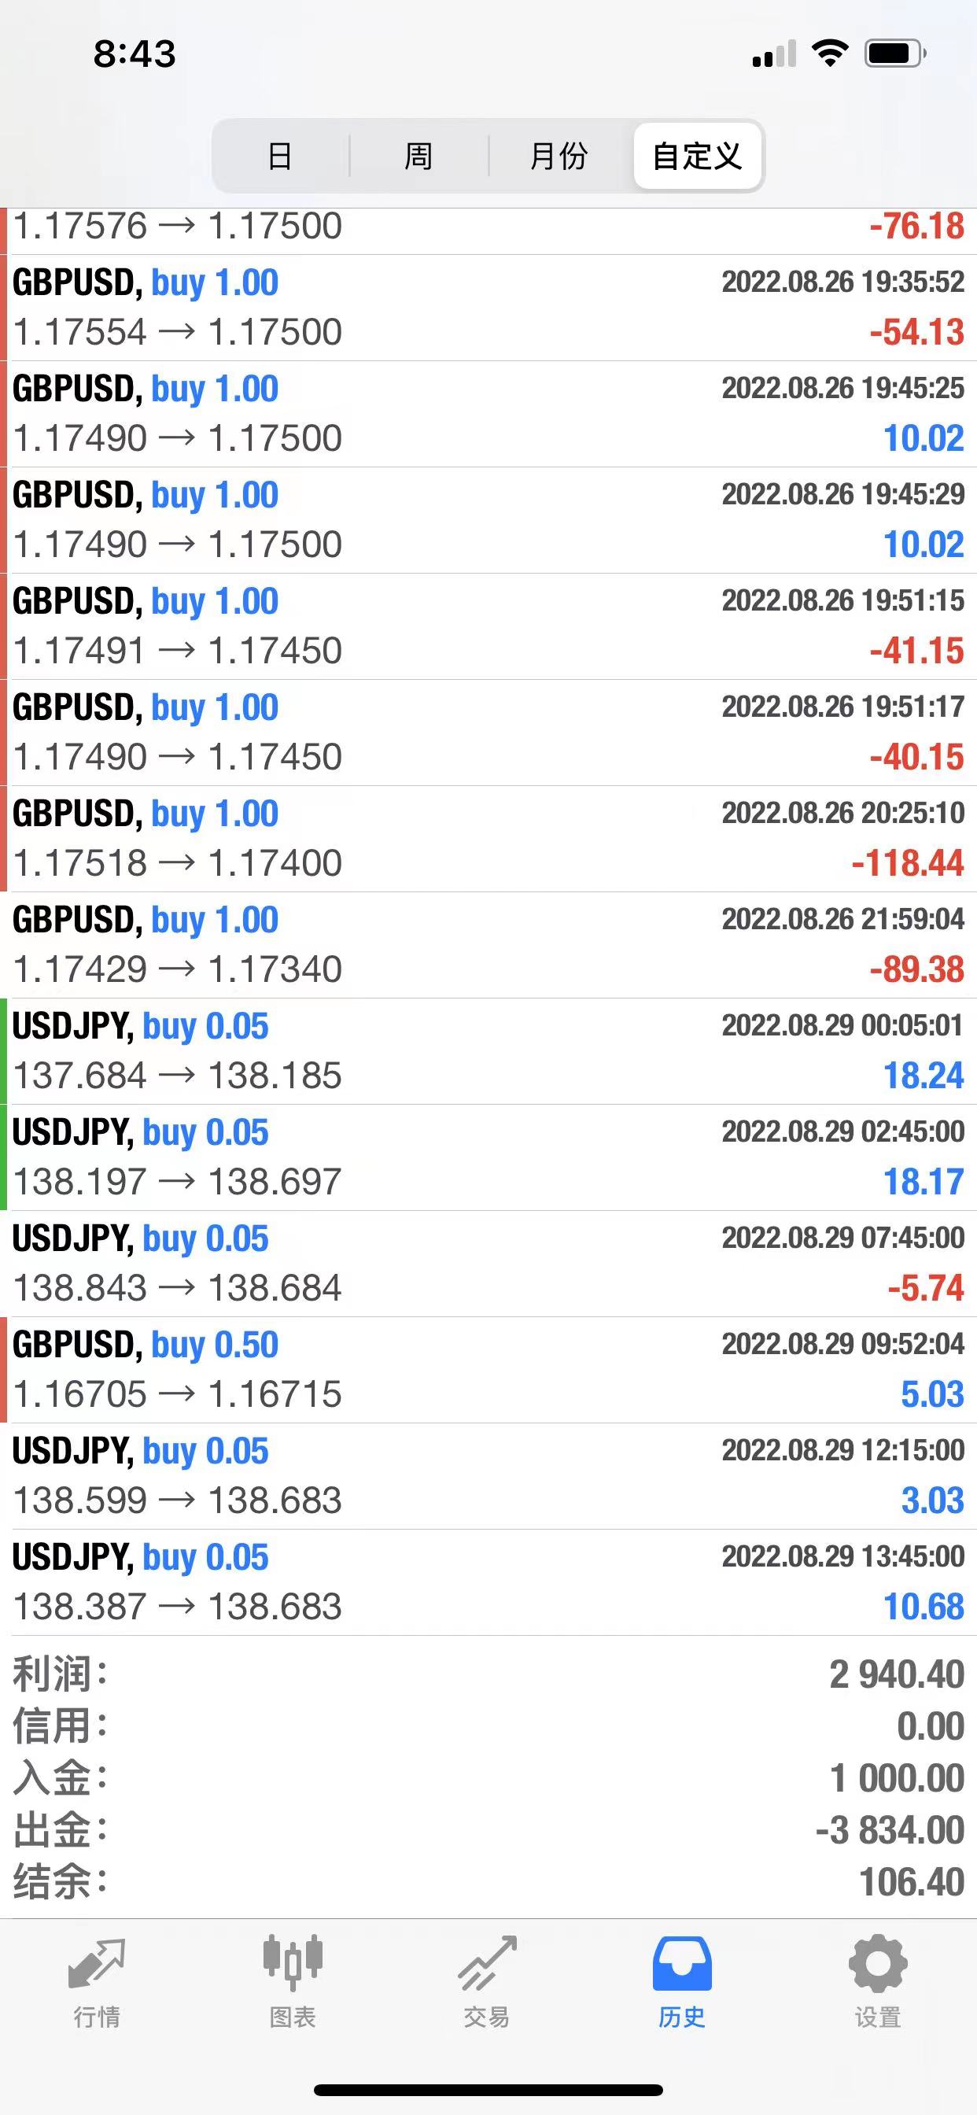Tap the 利润 profit total 2 940.40
Screen dimensions: 977x2115
[896, 1675]
